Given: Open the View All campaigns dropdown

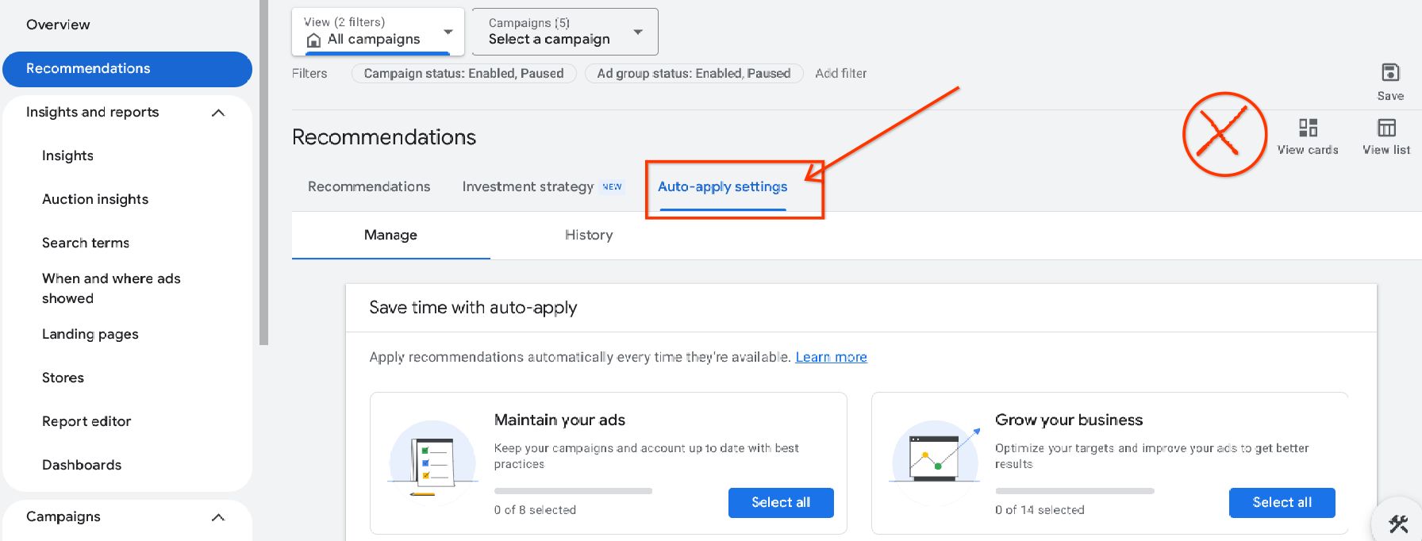Looking at the screenshot, I should 448,32.
